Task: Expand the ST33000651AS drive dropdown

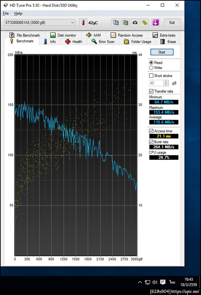Action: [40, 22]
